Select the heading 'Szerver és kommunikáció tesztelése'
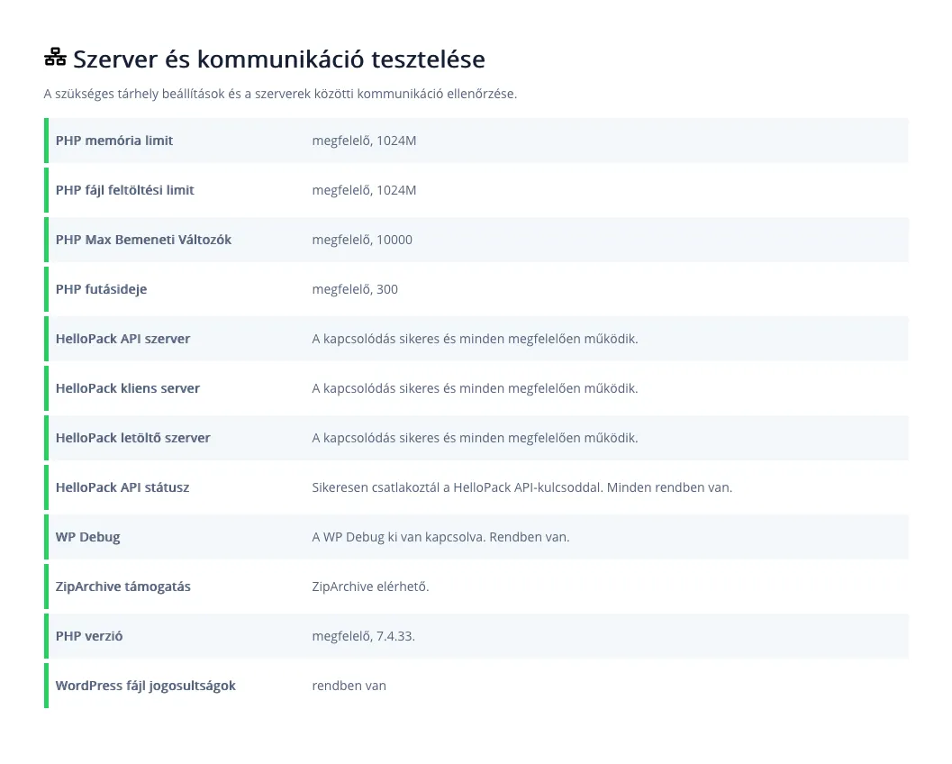 pos(279,59)
